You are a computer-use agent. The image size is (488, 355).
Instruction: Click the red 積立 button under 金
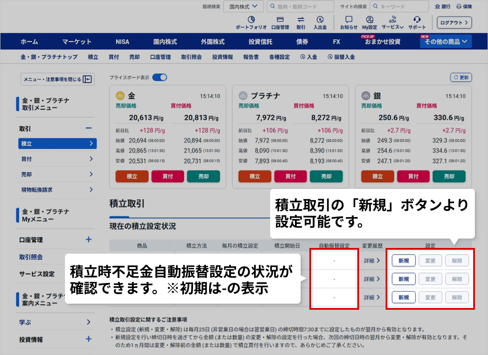[x=132, y=177]
